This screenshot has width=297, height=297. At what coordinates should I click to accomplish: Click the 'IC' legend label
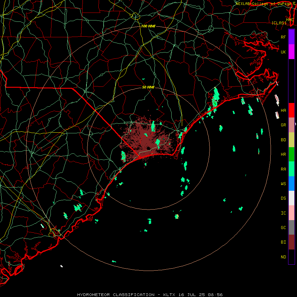(x=283, y=213)
